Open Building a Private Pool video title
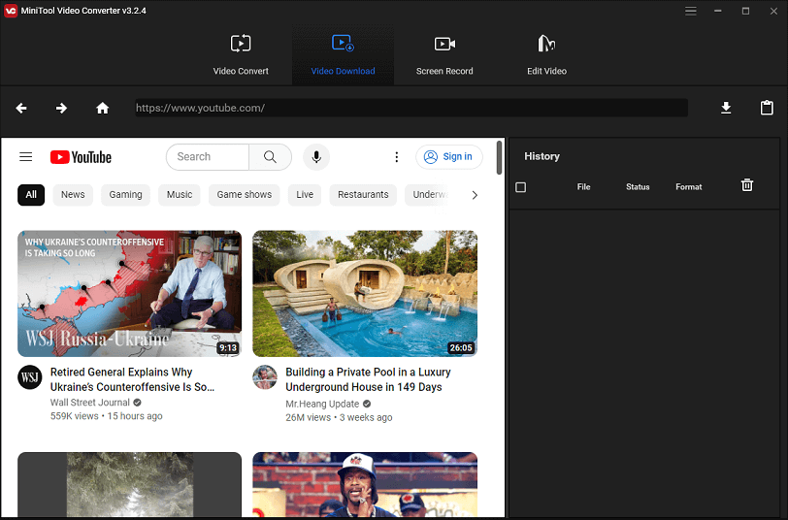 (x=368, y=379)
